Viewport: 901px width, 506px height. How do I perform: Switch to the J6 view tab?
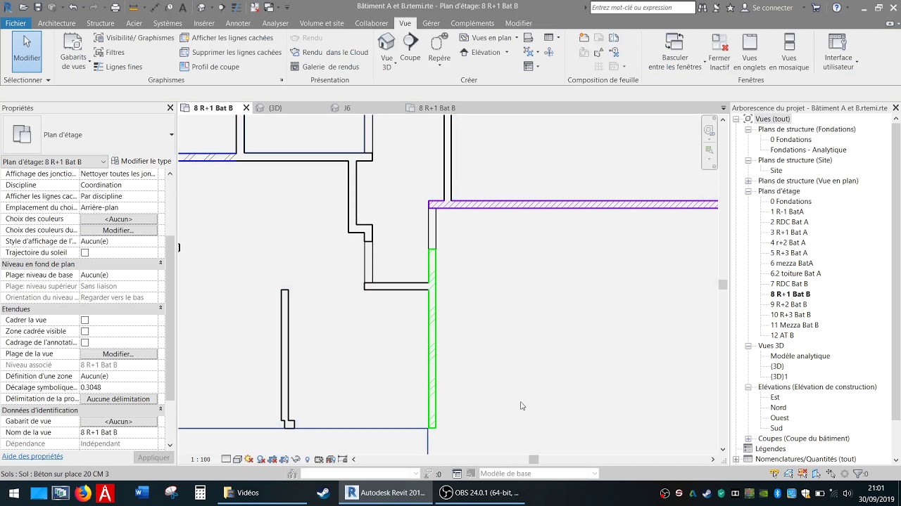point(347,108)
